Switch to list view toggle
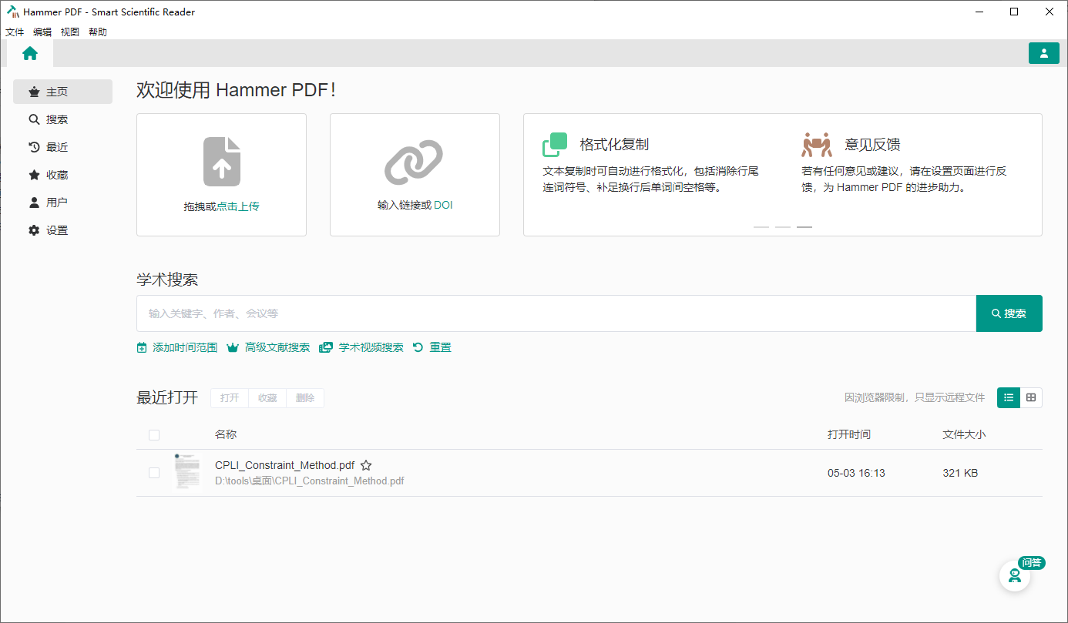 click(x=1009, y=397)
